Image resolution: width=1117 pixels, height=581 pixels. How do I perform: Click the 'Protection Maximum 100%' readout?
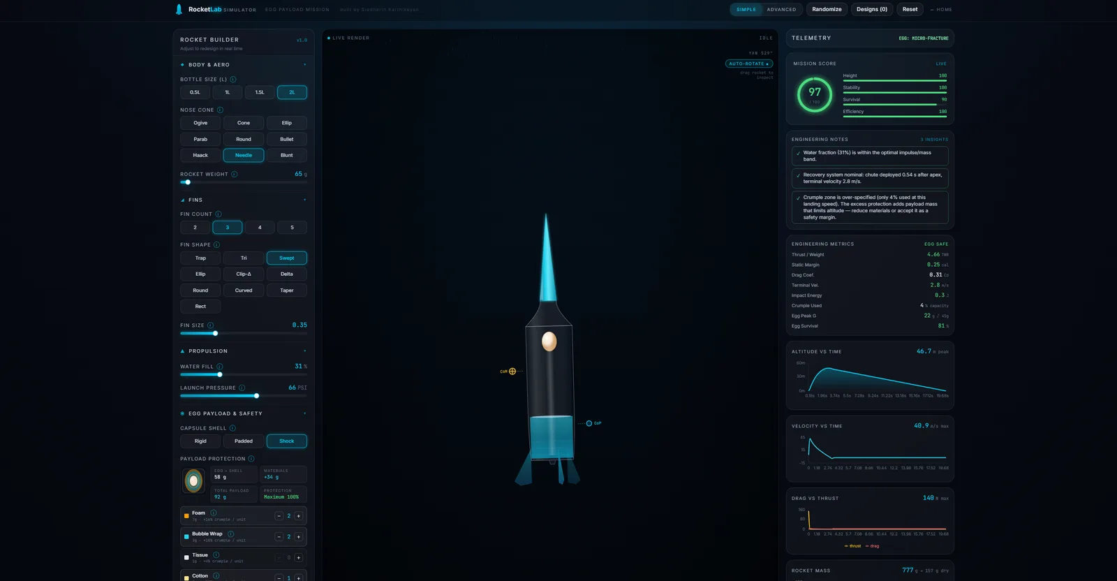283,494
